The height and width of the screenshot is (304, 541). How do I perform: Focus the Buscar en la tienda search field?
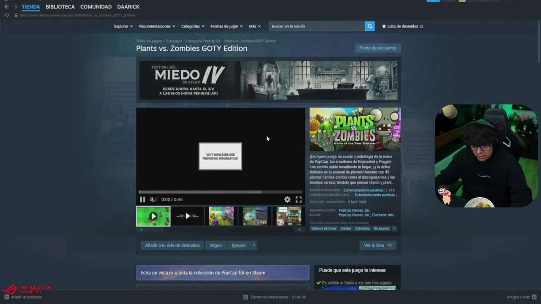click(x=317, y=26)
